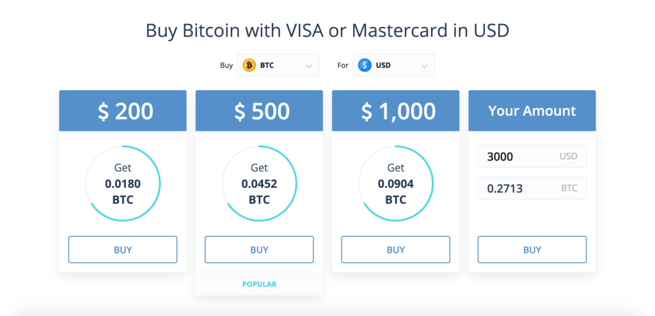Viewport: 655px width, 316px height.
Task: Open the BTC cryptocurrency dropdown
Action: tap(278, 65)
